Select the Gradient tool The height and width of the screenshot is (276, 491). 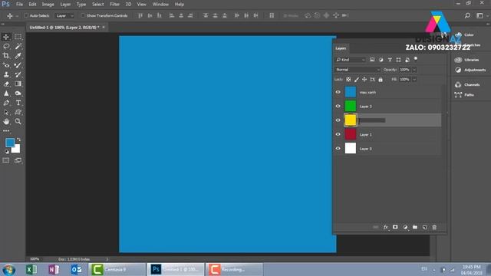pyautogui.click(x=18, y=84)
